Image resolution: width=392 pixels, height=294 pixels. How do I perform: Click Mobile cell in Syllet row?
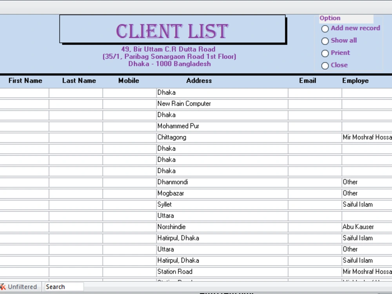(x=129, y=205)
